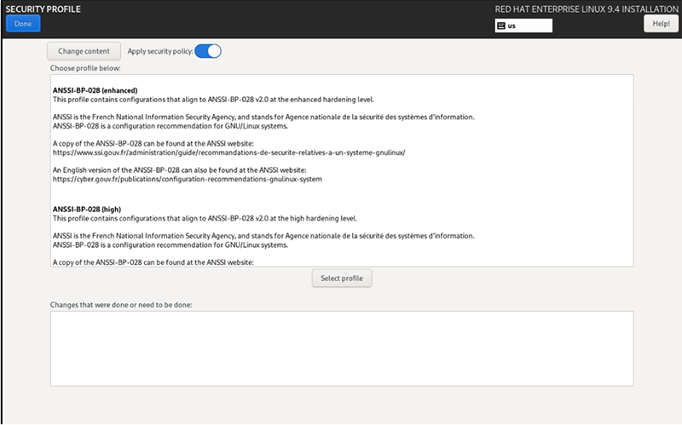The width and height of the screenshot is (682, 425).
Task: Toggle the Apply security policy switch
Action: [208, 51]
